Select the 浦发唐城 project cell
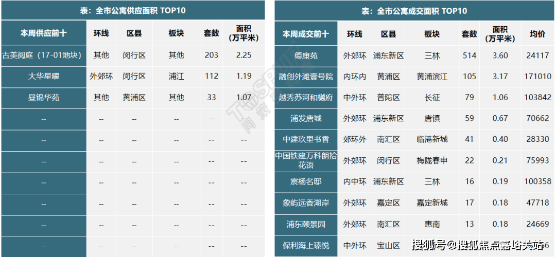 point(306,118)
